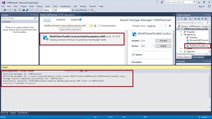The height and width of the screenshot is (119, 212).
Task: Click Pending Changes Filter clock icon
Action: pyautogui.click(x=190, y=19)
